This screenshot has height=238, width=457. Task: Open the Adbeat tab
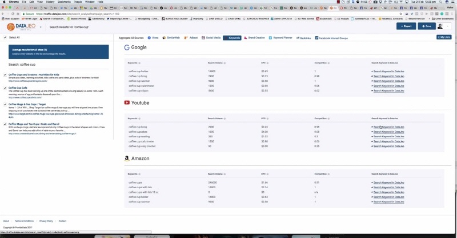191,38
